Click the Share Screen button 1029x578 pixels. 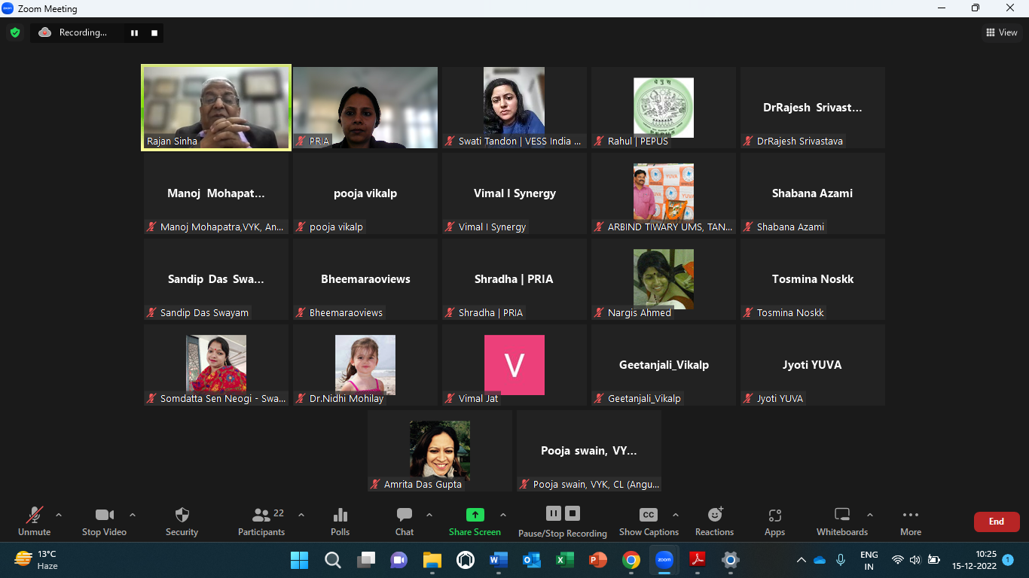click(475, 522)
